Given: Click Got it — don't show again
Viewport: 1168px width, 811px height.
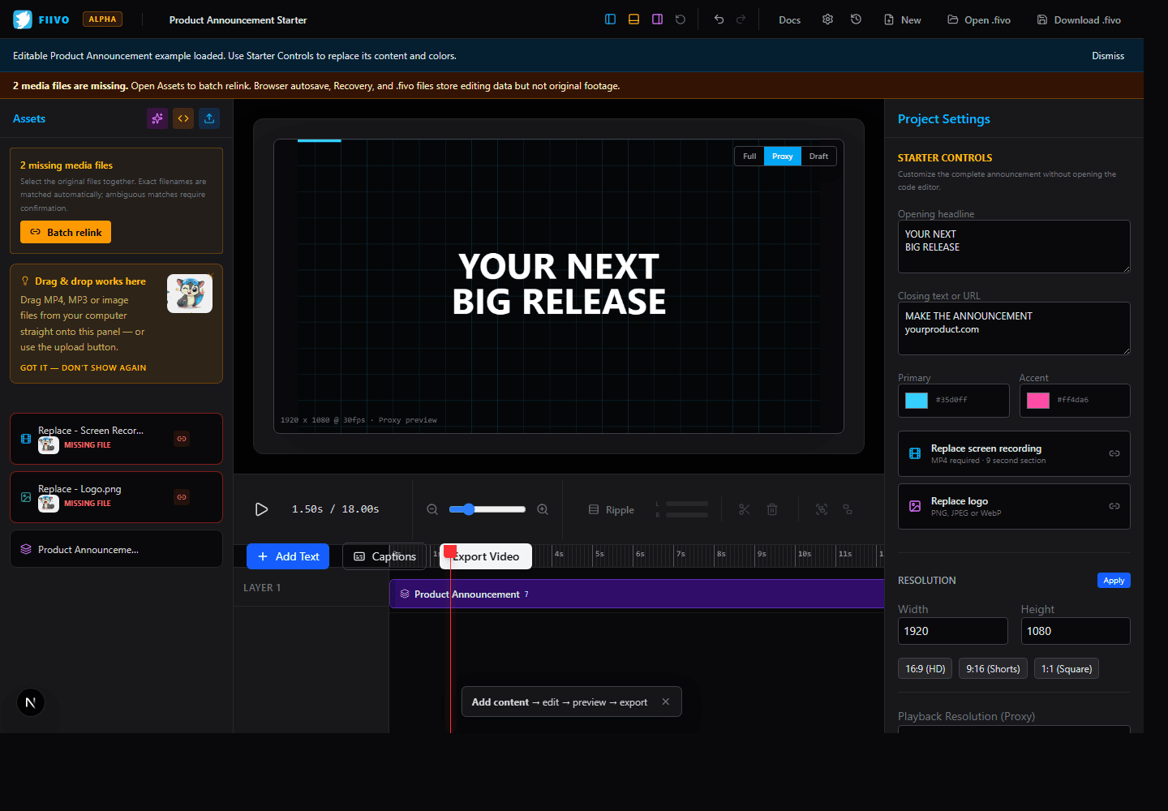Looking at the screenshot, I should coord(84,368).
